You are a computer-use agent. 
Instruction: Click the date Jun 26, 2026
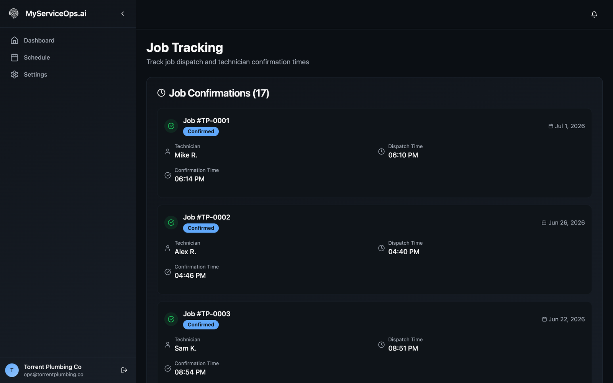coord(567,223)
